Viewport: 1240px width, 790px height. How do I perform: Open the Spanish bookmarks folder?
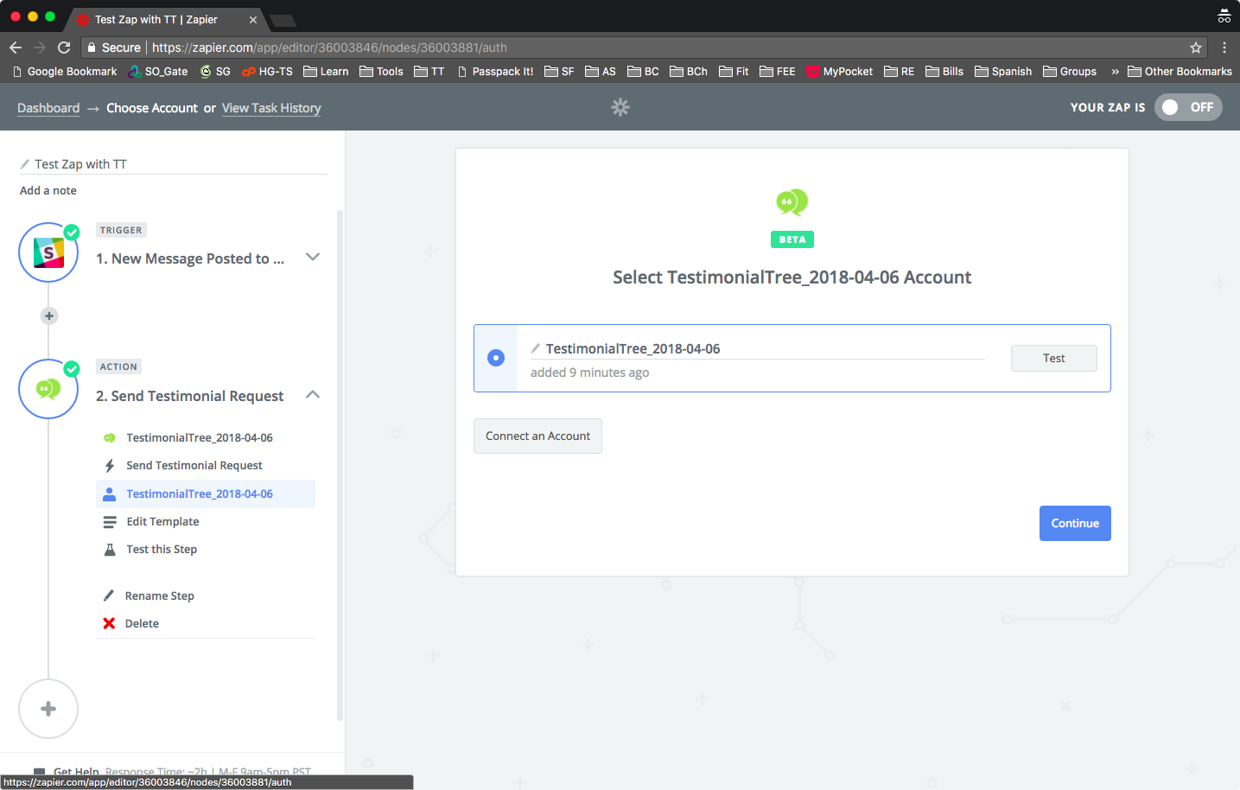1003,72
